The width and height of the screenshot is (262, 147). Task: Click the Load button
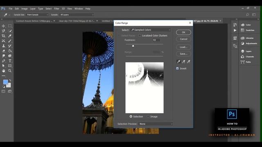tap(183, 47)
